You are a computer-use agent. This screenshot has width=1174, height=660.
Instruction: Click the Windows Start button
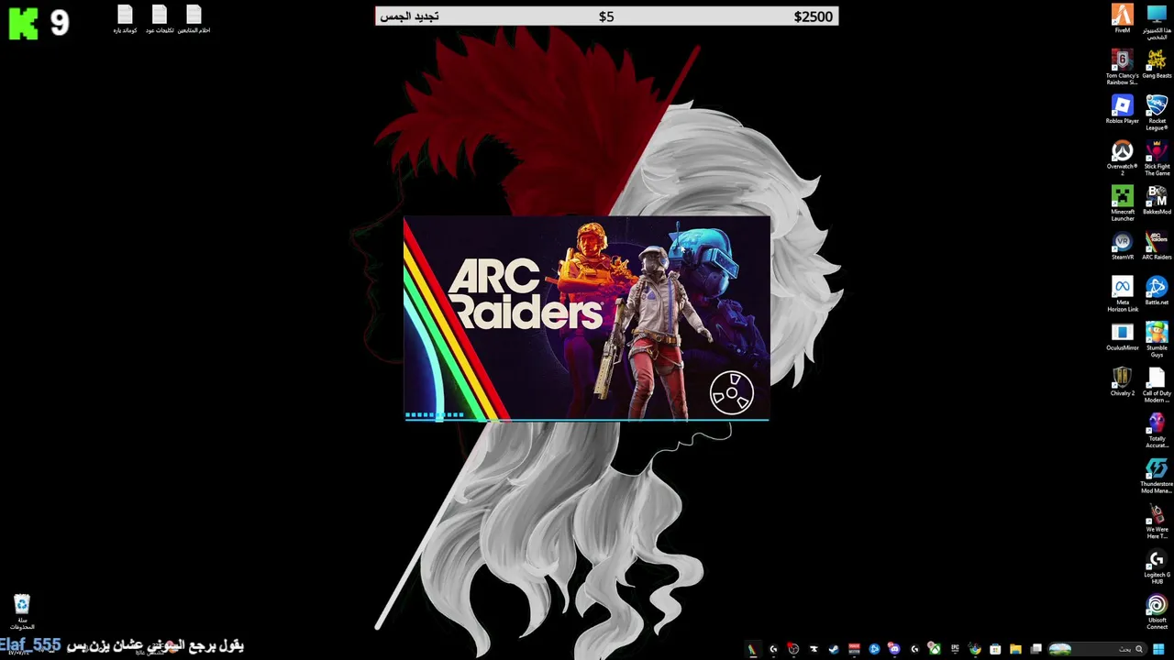1158,649
